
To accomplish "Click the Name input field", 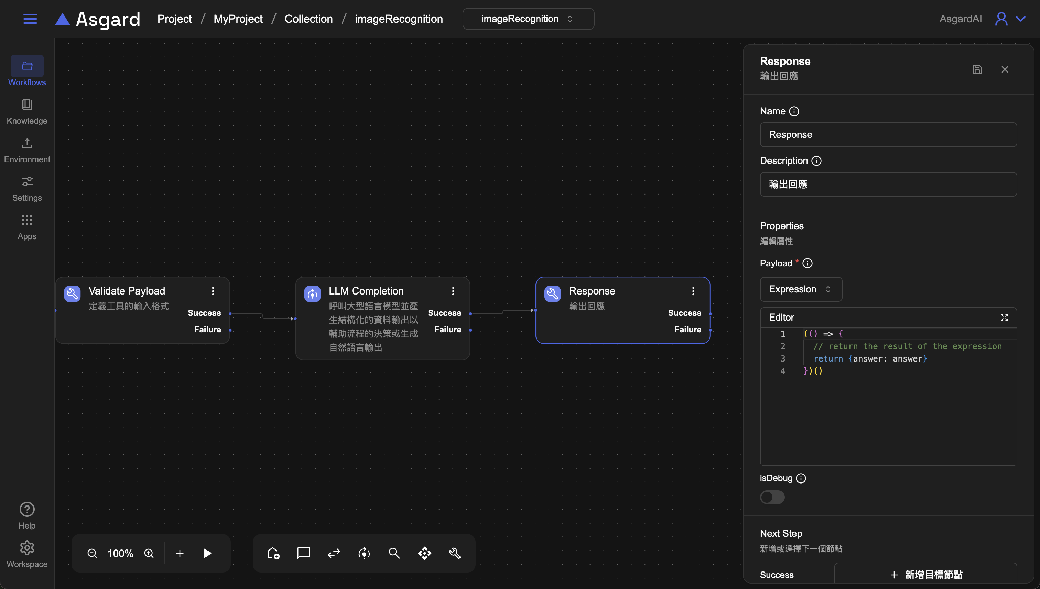I will point(888,135).
